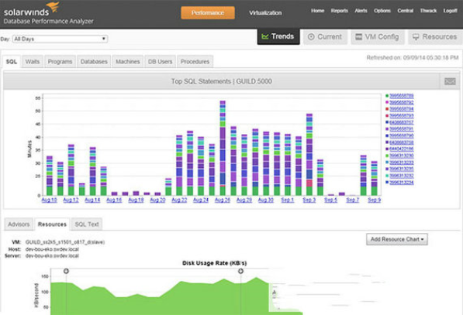
Task: Open Options in the top navigation
Action: [x=382, y=11]
